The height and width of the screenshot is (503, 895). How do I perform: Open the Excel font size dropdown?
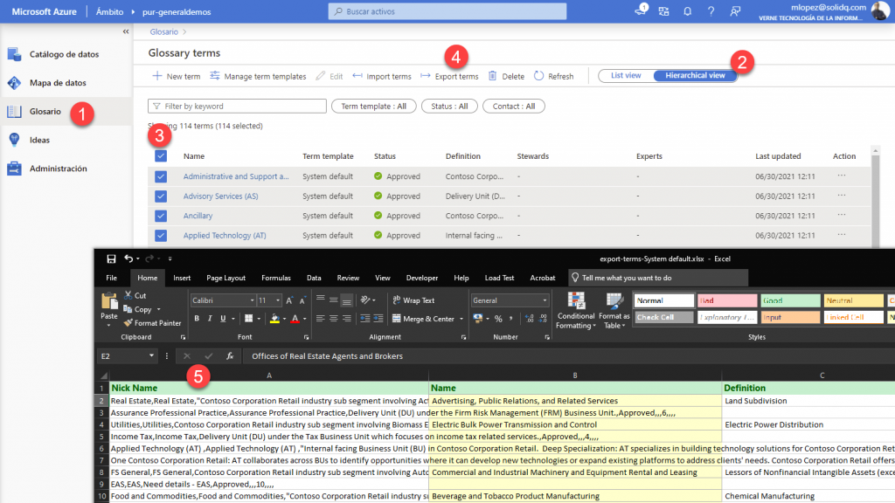click(x=278, y=300)
